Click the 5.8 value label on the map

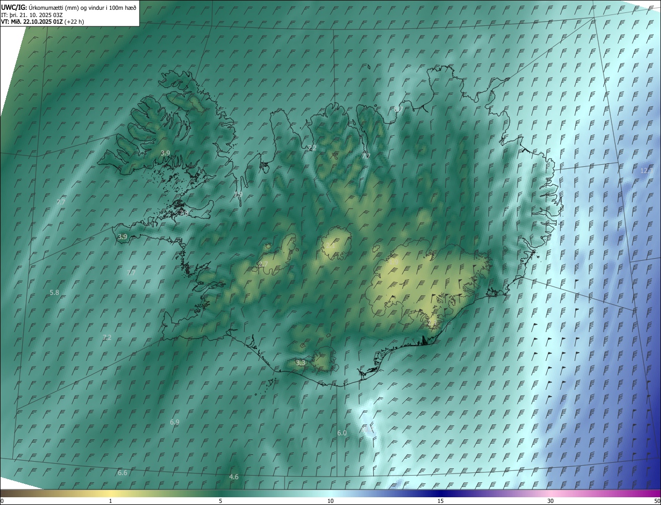coord(54,292)
